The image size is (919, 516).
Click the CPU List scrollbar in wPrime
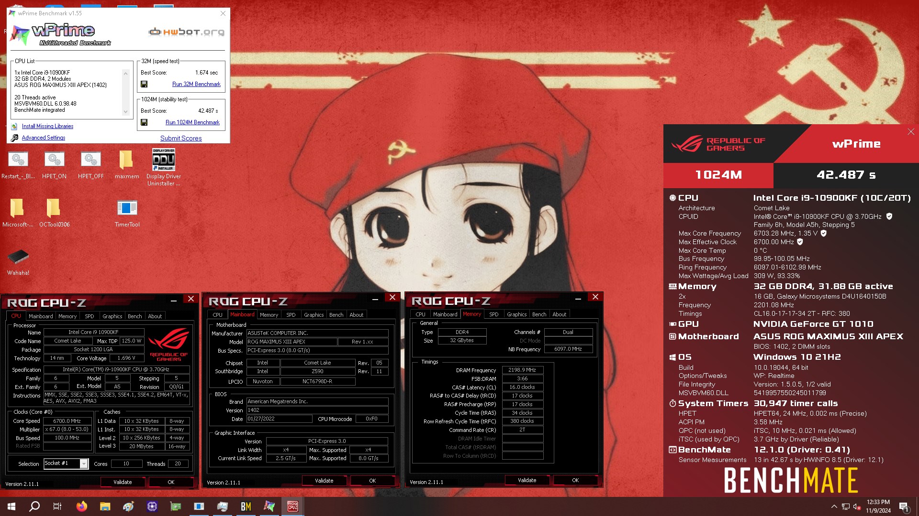coord(125,92)
